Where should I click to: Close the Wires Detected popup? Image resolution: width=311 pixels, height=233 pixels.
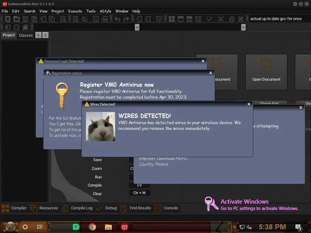coord(249,104)
